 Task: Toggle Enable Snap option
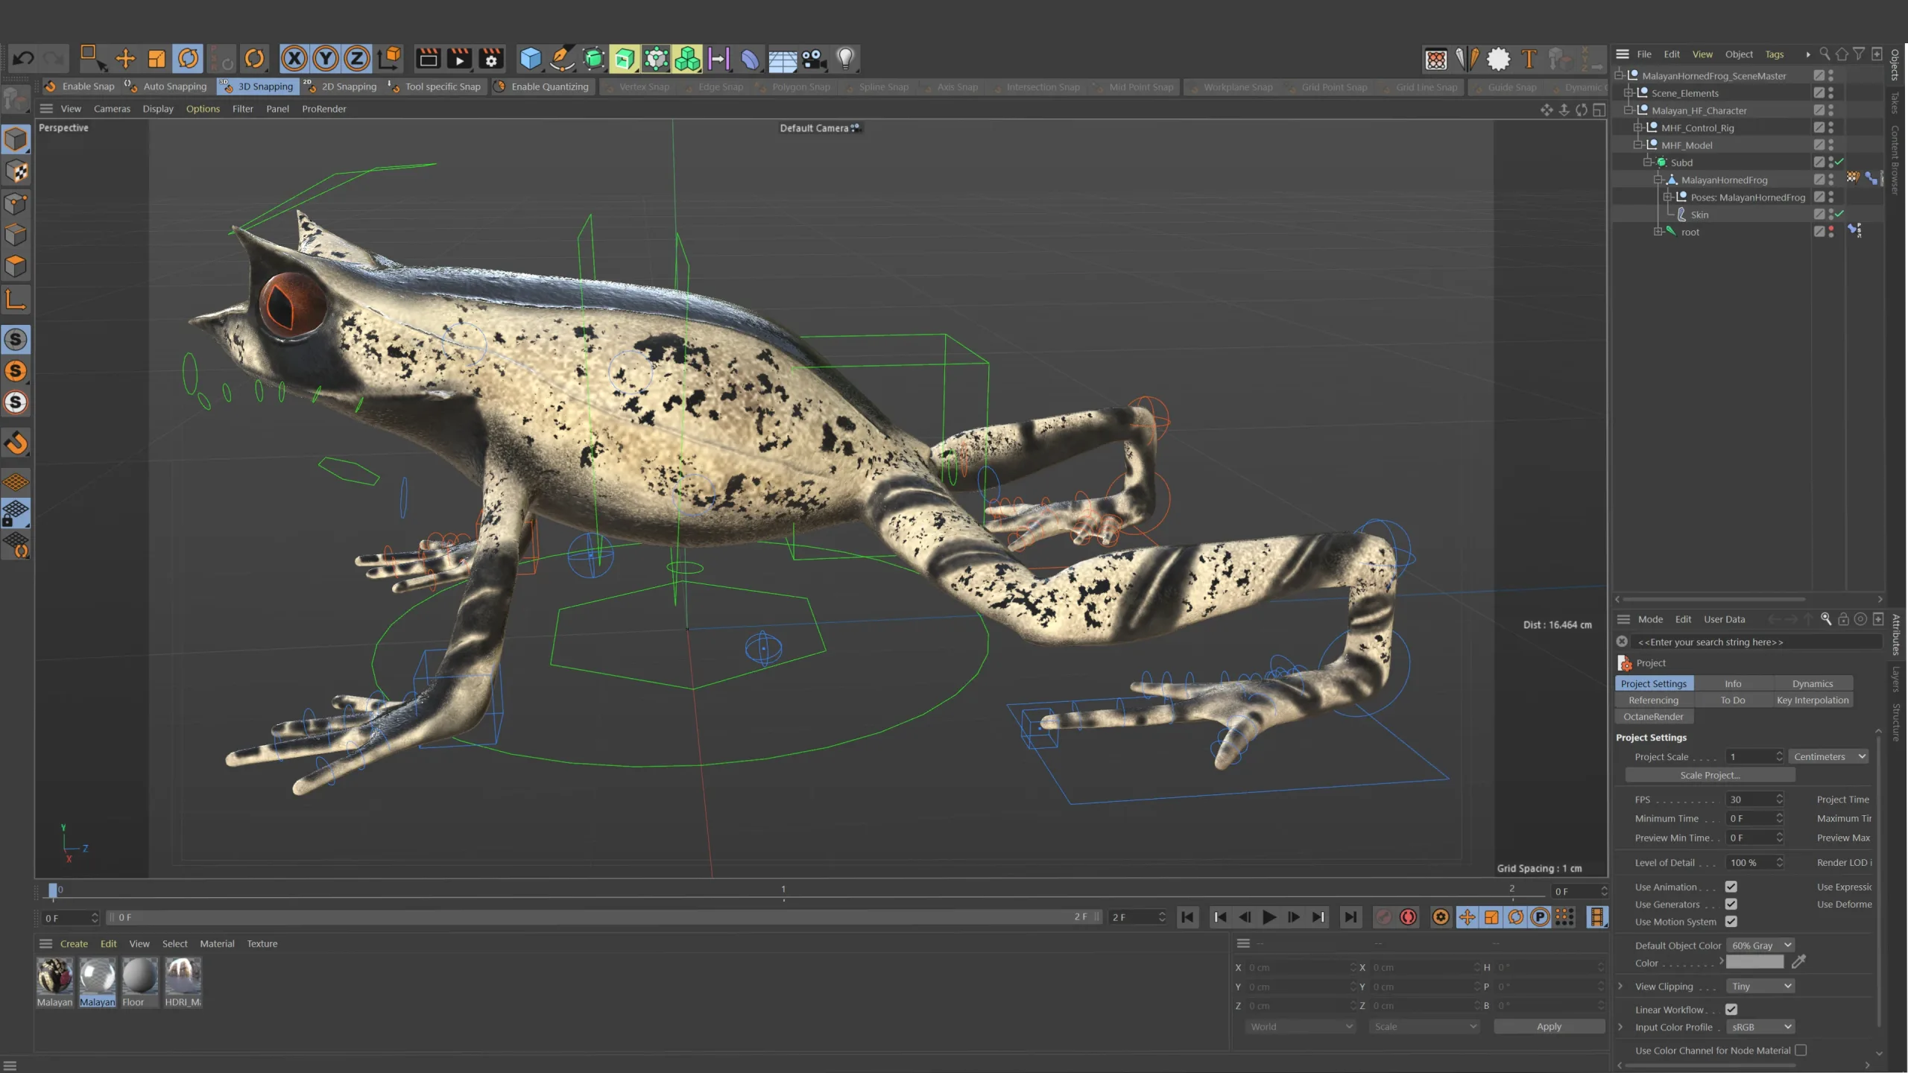coord(80,86)
